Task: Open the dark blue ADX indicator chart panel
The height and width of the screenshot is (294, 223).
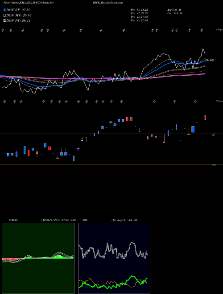Action: 114,258
